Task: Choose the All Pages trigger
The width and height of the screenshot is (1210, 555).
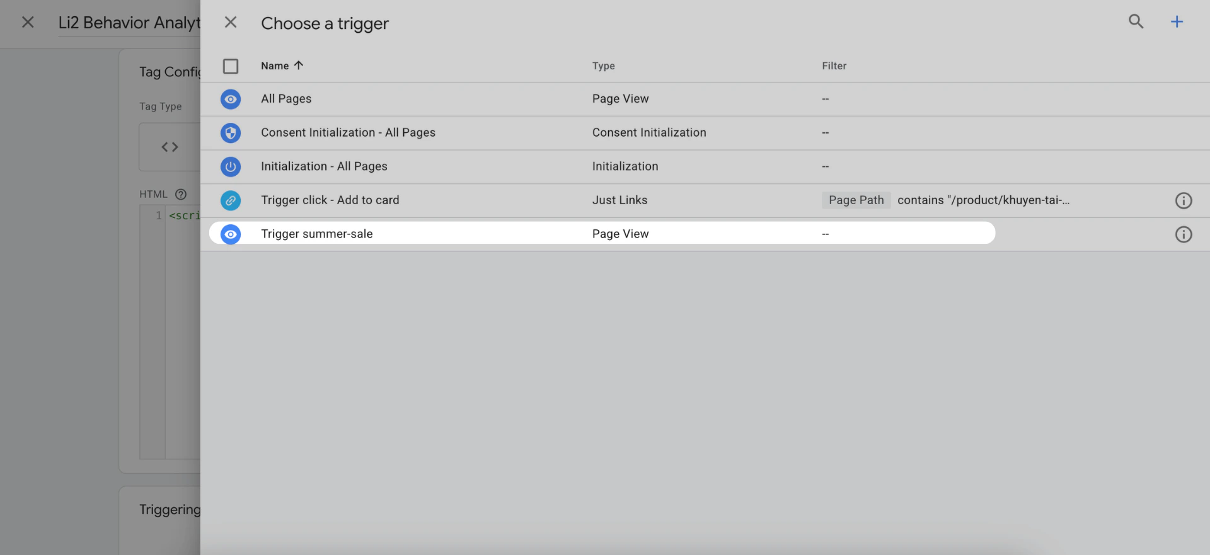Action: (x=286, y=99)
